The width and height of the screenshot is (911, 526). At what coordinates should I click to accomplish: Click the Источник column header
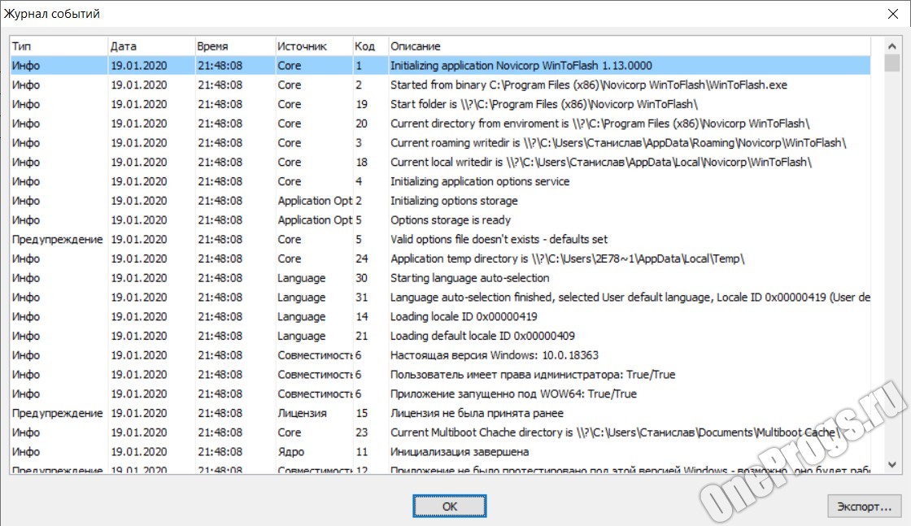tap(312, 46)
